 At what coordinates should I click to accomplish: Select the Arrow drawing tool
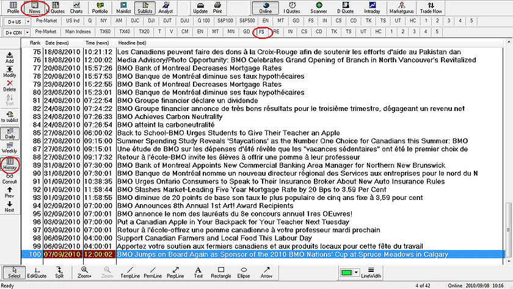click(x=266, y=273)
